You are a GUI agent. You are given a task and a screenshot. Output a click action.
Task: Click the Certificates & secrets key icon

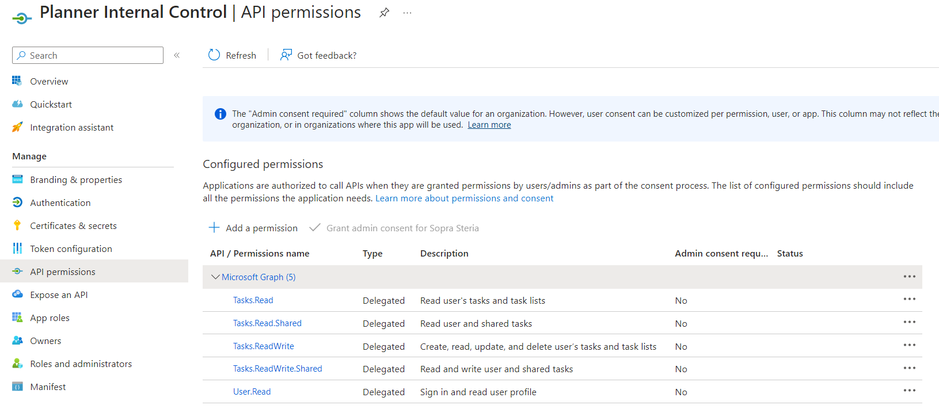(x=17, y=225)
